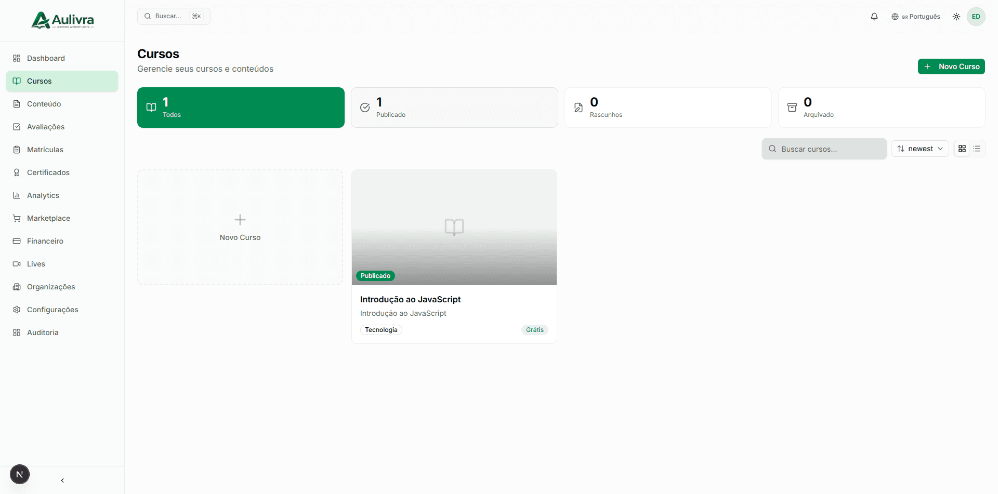The height and width of the screenshot is (494, 998).
Task: Click the Configurações sidebar label
Action: (x=52, y=310)
